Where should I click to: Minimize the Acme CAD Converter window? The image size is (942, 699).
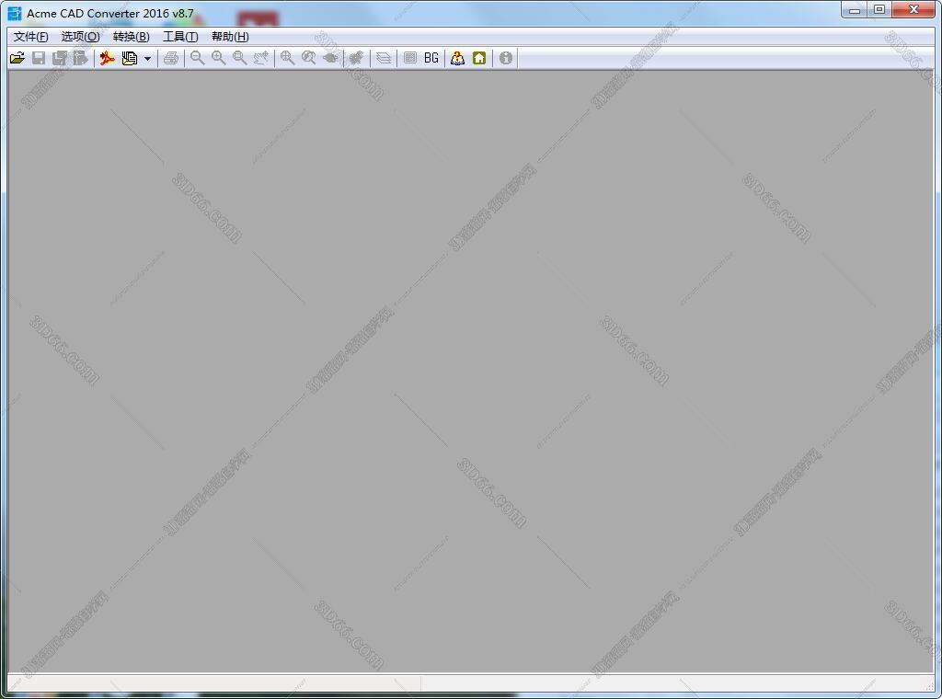[855, 10]
